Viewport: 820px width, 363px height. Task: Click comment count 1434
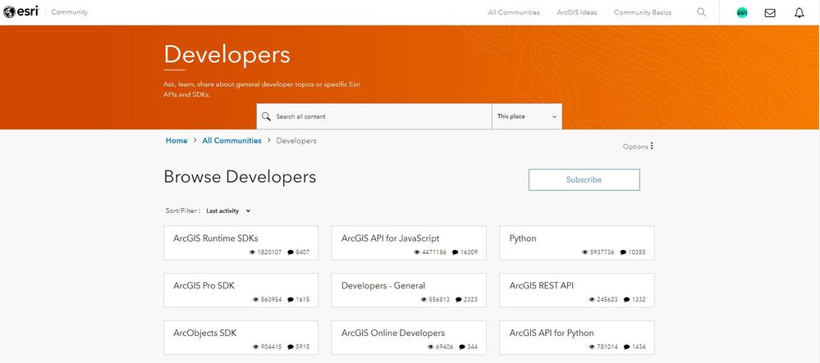point(639,347)
